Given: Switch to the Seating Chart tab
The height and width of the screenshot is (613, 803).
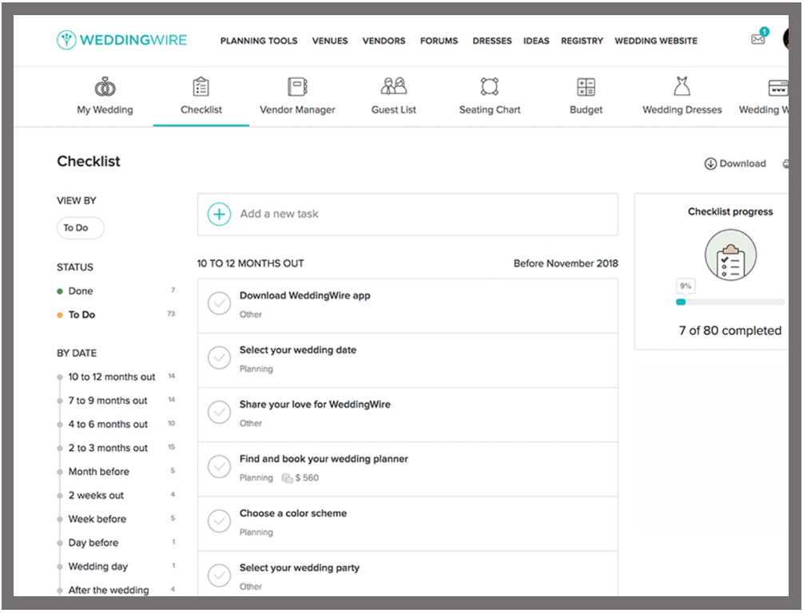Looking at the screenshot, I should click(x=490, y=109).
